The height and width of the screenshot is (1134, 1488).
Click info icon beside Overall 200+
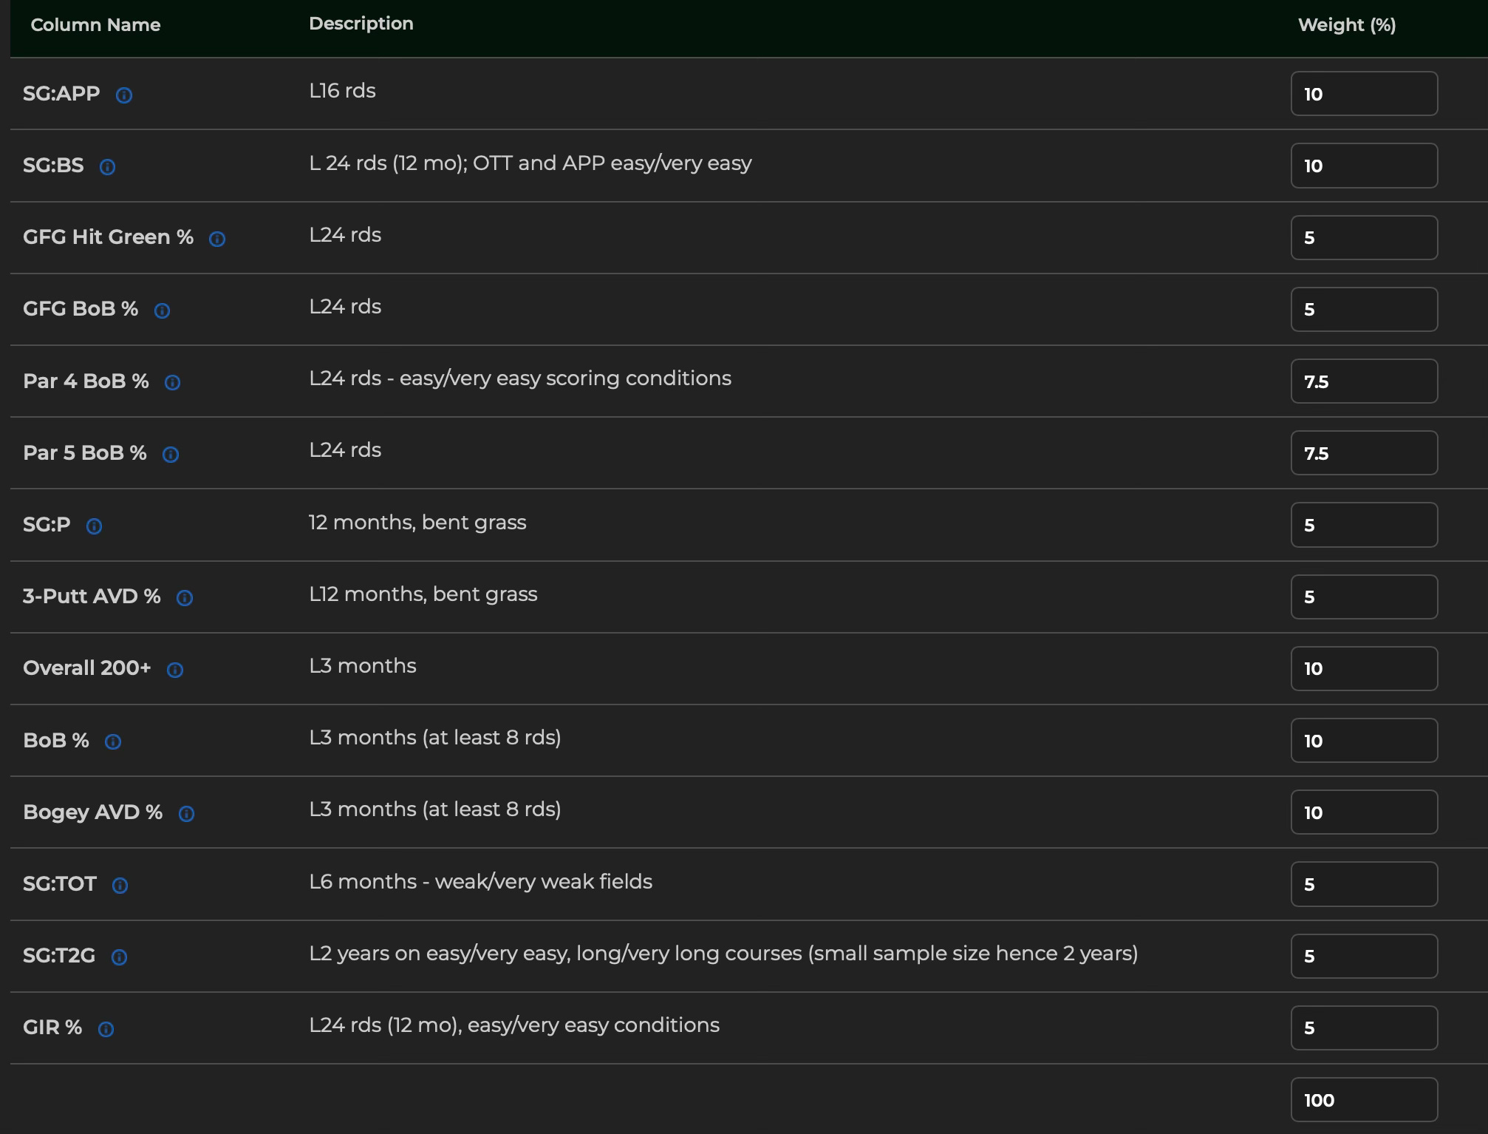pos(175,670)
